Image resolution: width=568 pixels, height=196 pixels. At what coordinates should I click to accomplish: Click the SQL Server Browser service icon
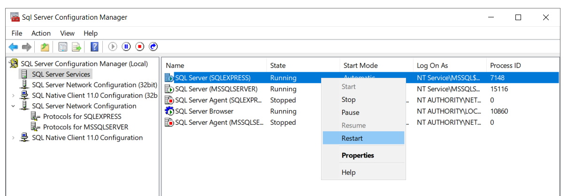point(169,112)
